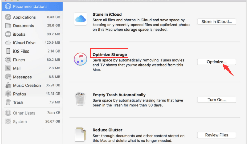Click the 420.9 MB size value
The image size is (247, 144).
[x=52, y=42]
